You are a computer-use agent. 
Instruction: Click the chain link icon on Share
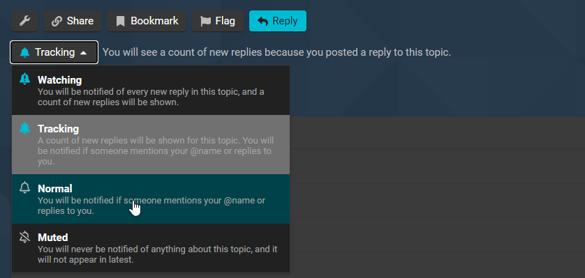57,21
